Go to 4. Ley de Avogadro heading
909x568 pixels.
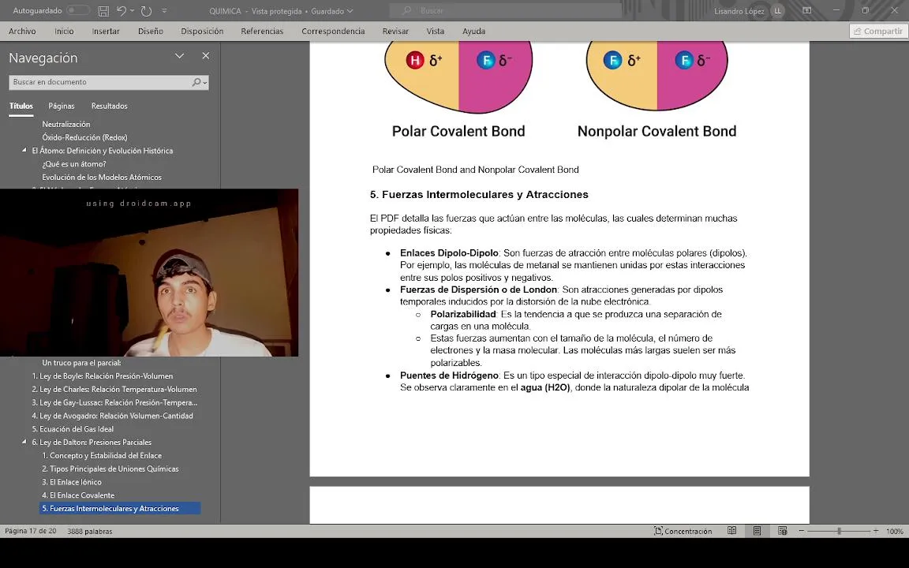[113, 417]
